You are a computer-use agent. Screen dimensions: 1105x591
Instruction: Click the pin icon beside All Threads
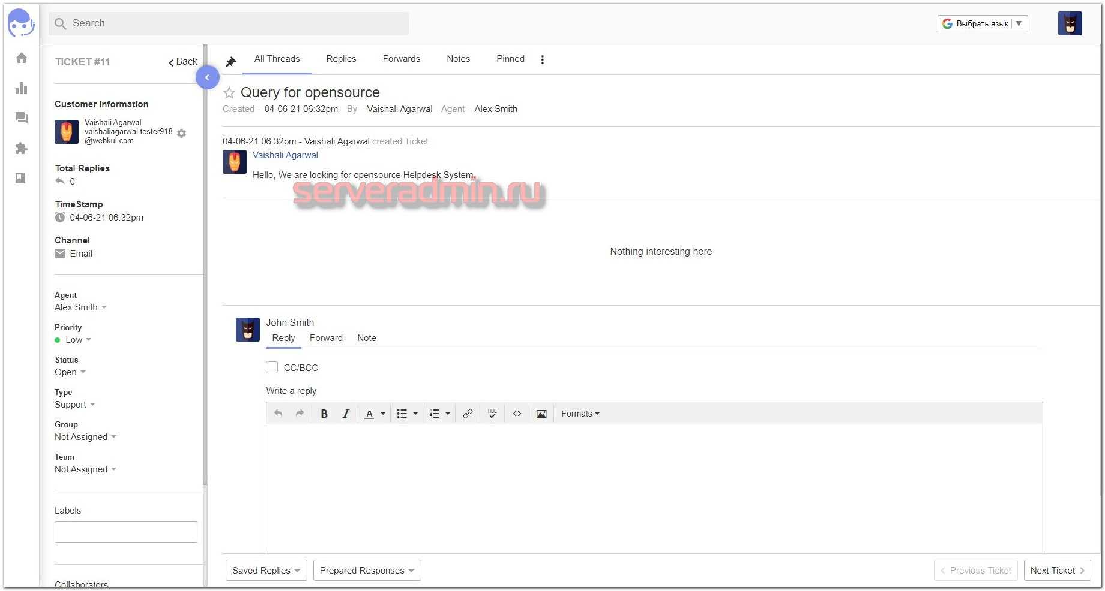click(231, 62)
